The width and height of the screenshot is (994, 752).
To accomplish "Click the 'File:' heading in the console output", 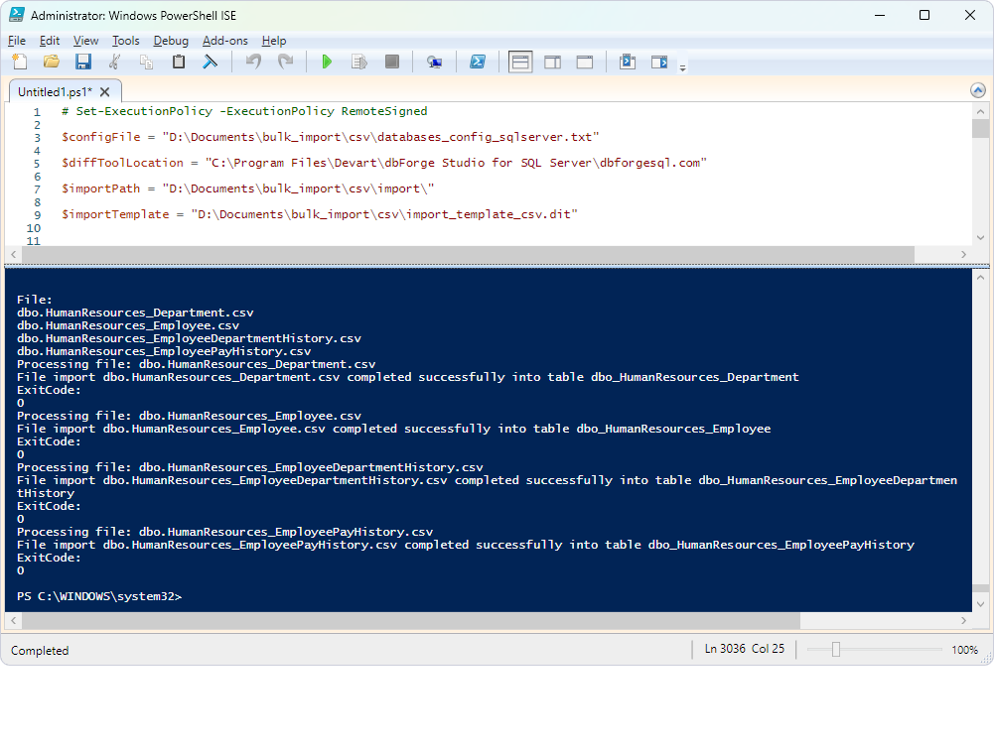I will click(34, 300).
